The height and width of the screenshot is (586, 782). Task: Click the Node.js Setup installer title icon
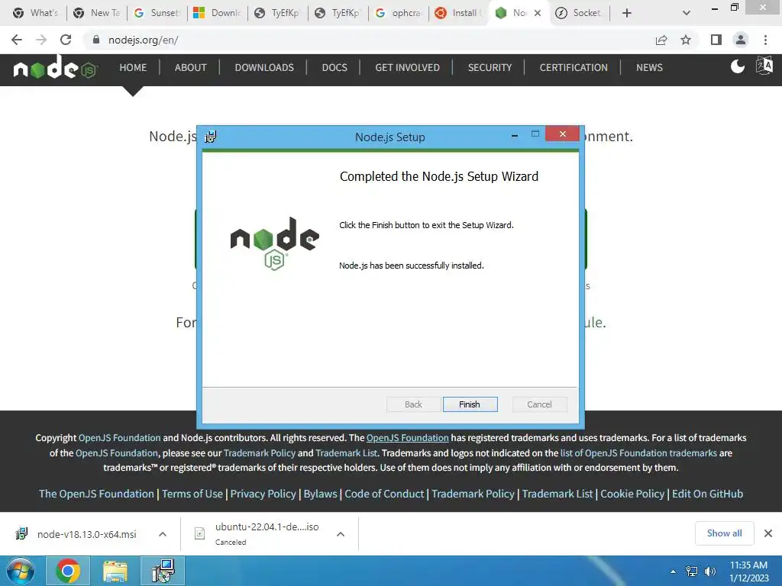click(x=211, y=137)
